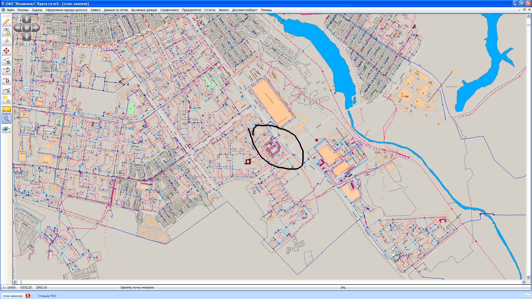The height and width of the screenshot is (299, 532).
Task: Click the yellow ruler measure tool
Action: pos(6,109)
